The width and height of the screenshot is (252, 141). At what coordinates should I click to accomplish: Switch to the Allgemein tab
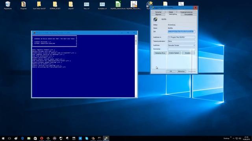click(158, 14)
